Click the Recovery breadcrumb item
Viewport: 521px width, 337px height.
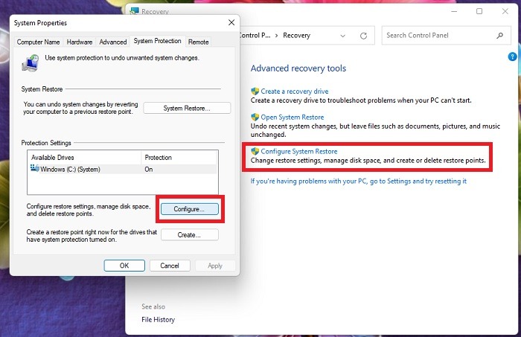pos(296,36)
